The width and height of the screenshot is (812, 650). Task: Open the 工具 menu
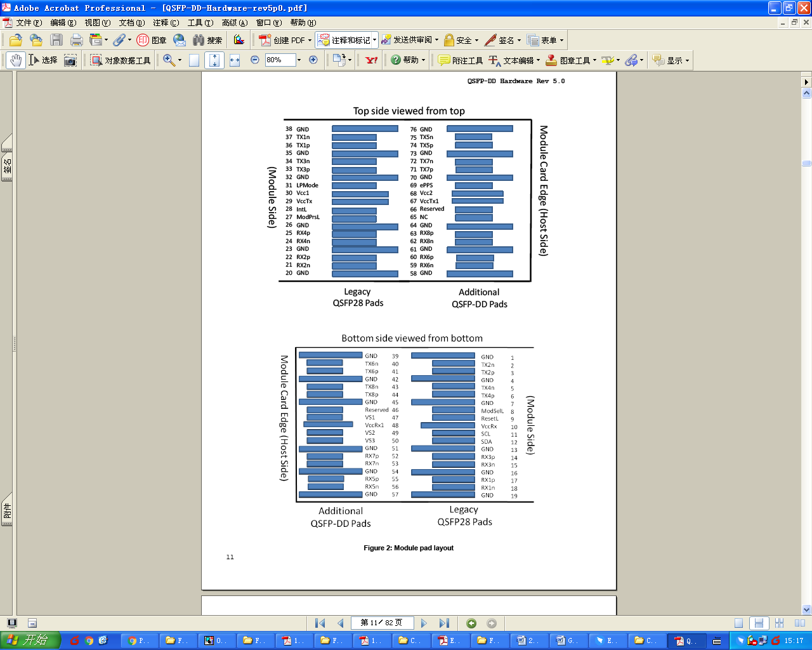coord(200,23)
